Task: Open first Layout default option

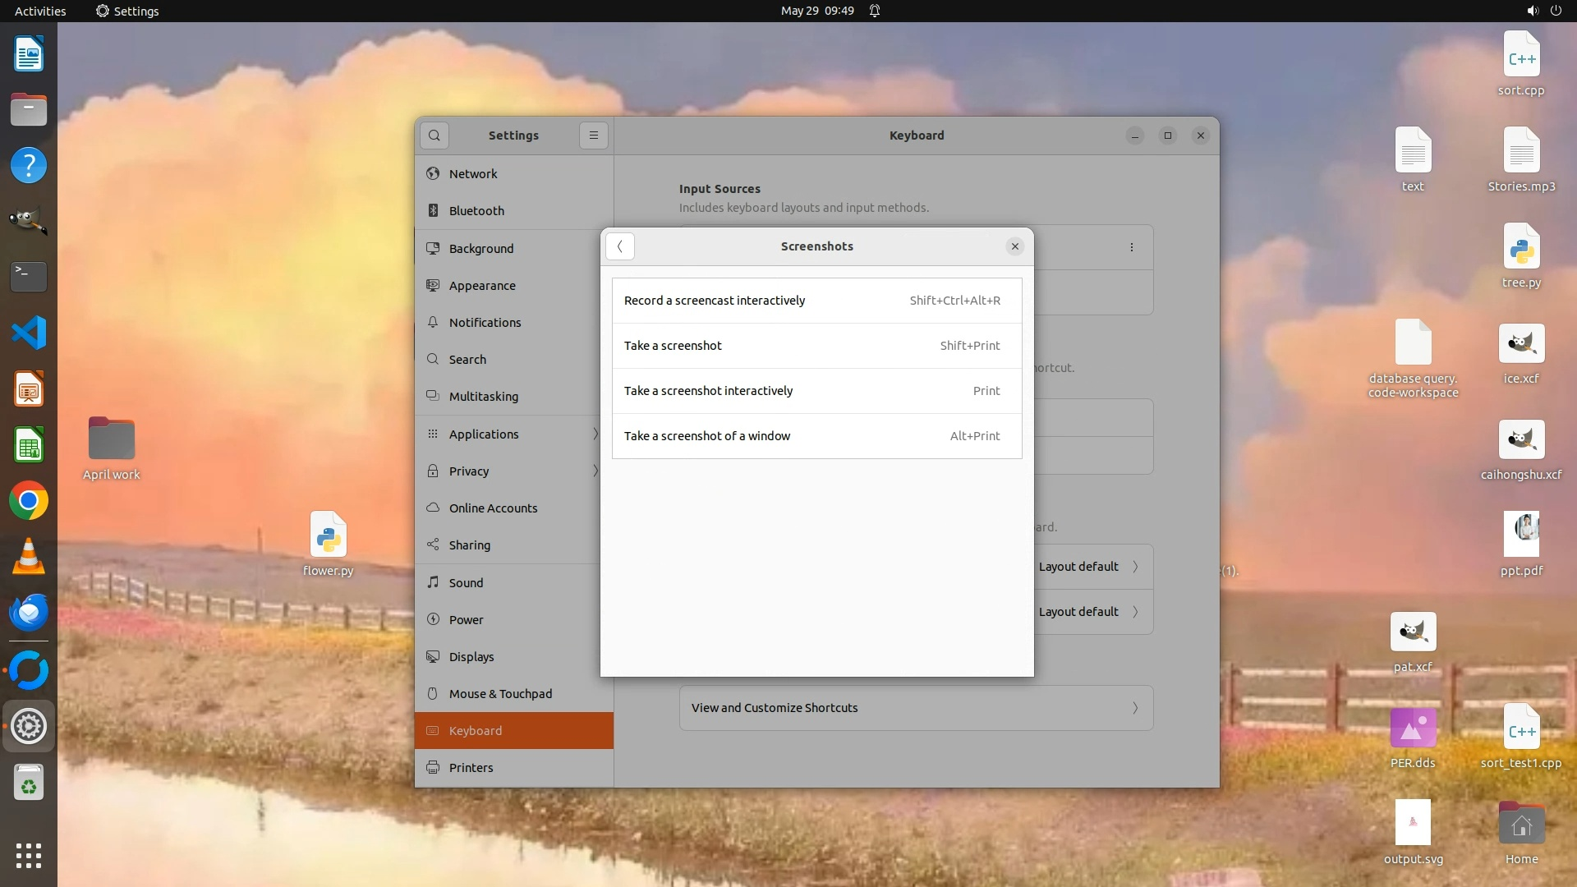Action: [1087, 567]
